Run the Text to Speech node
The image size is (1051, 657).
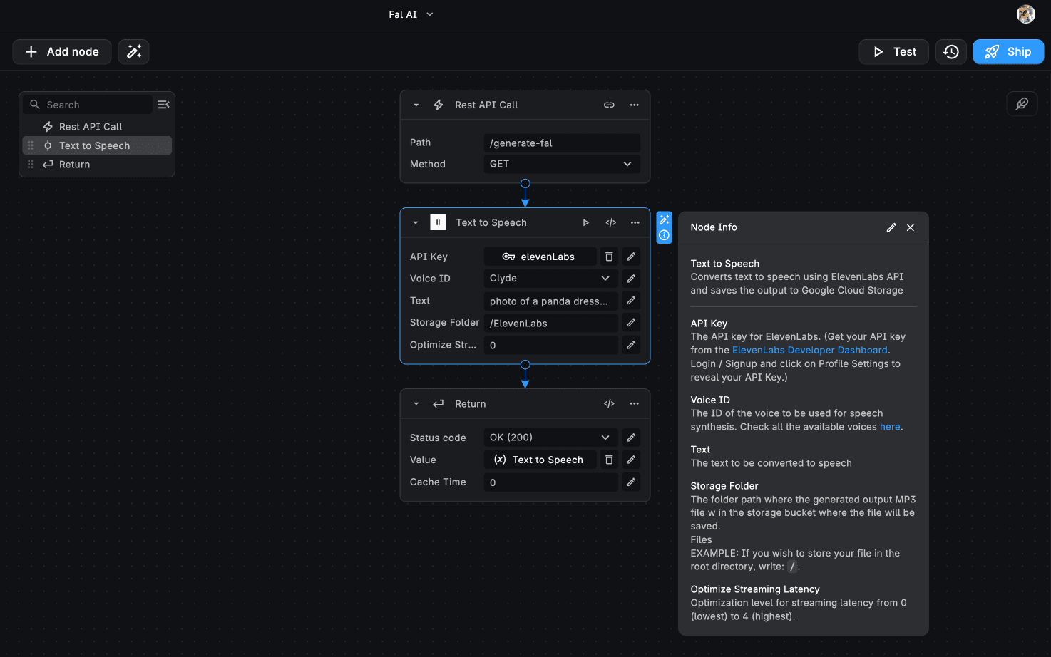(x=585, y=222)
